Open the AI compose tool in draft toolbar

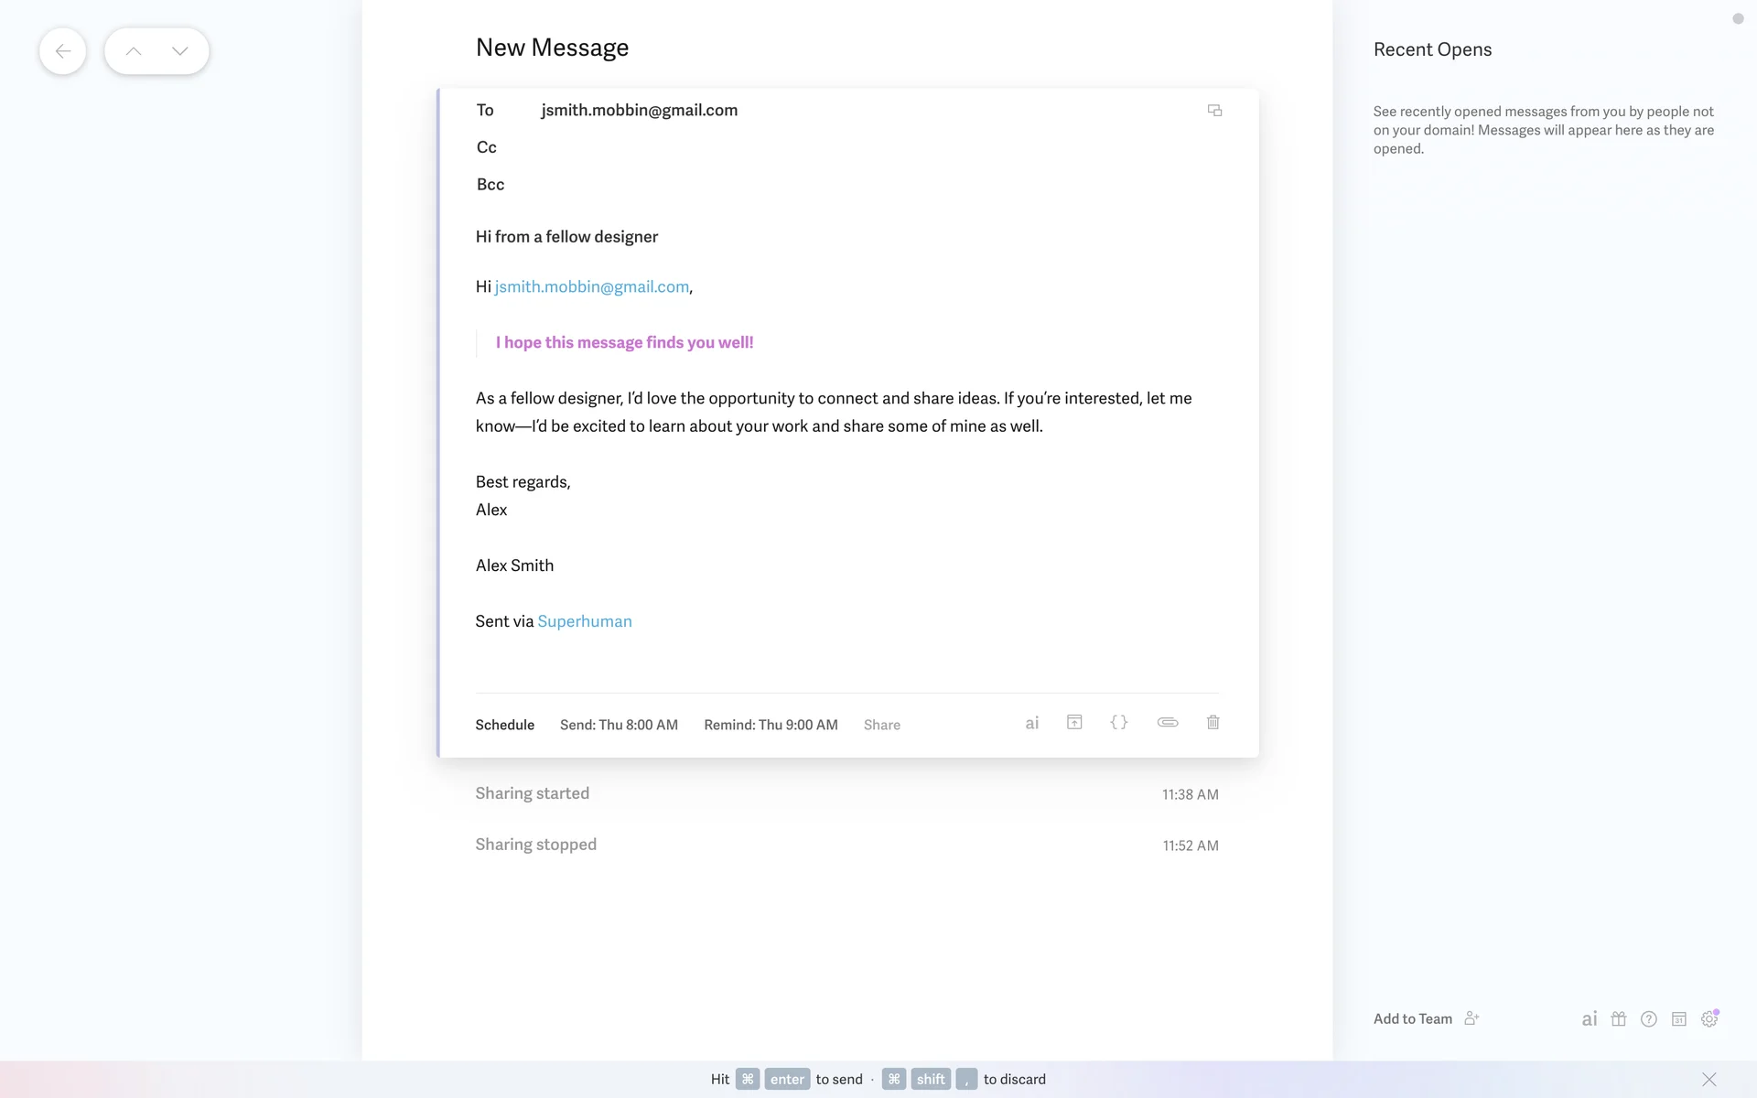coord(1031,724)
